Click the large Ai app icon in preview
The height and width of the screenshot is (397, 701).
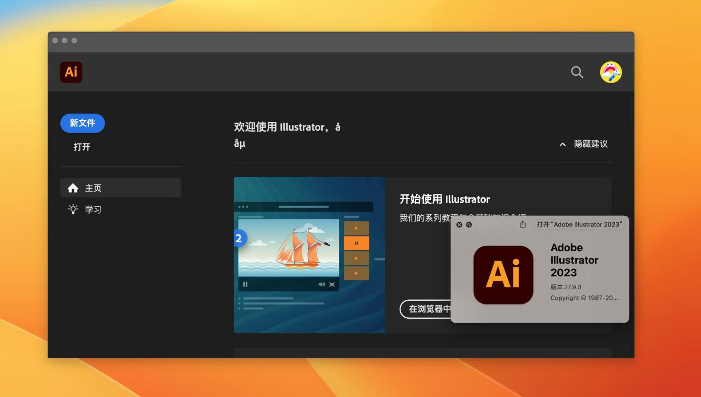(x=503, y=275)
